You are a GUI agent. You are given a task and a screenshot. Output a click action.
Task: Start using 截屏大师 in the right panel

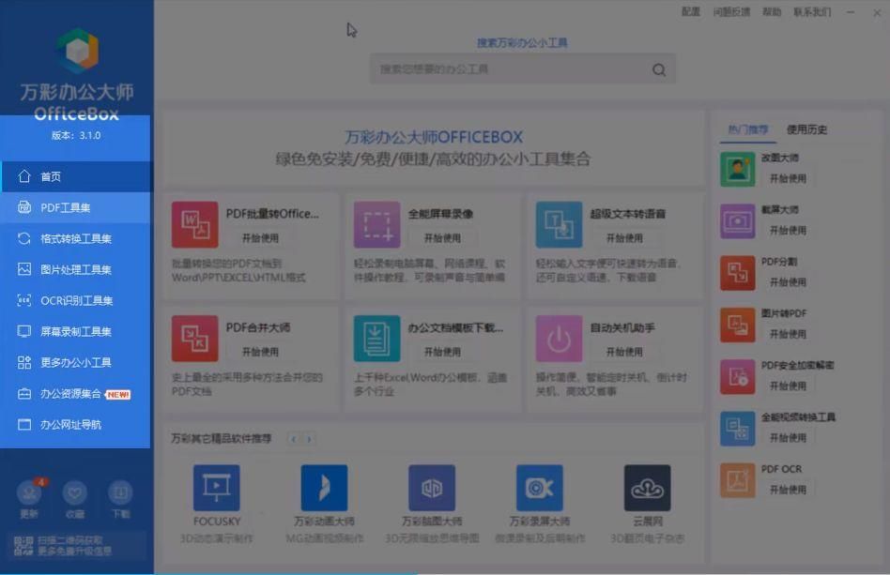(788, 230)
